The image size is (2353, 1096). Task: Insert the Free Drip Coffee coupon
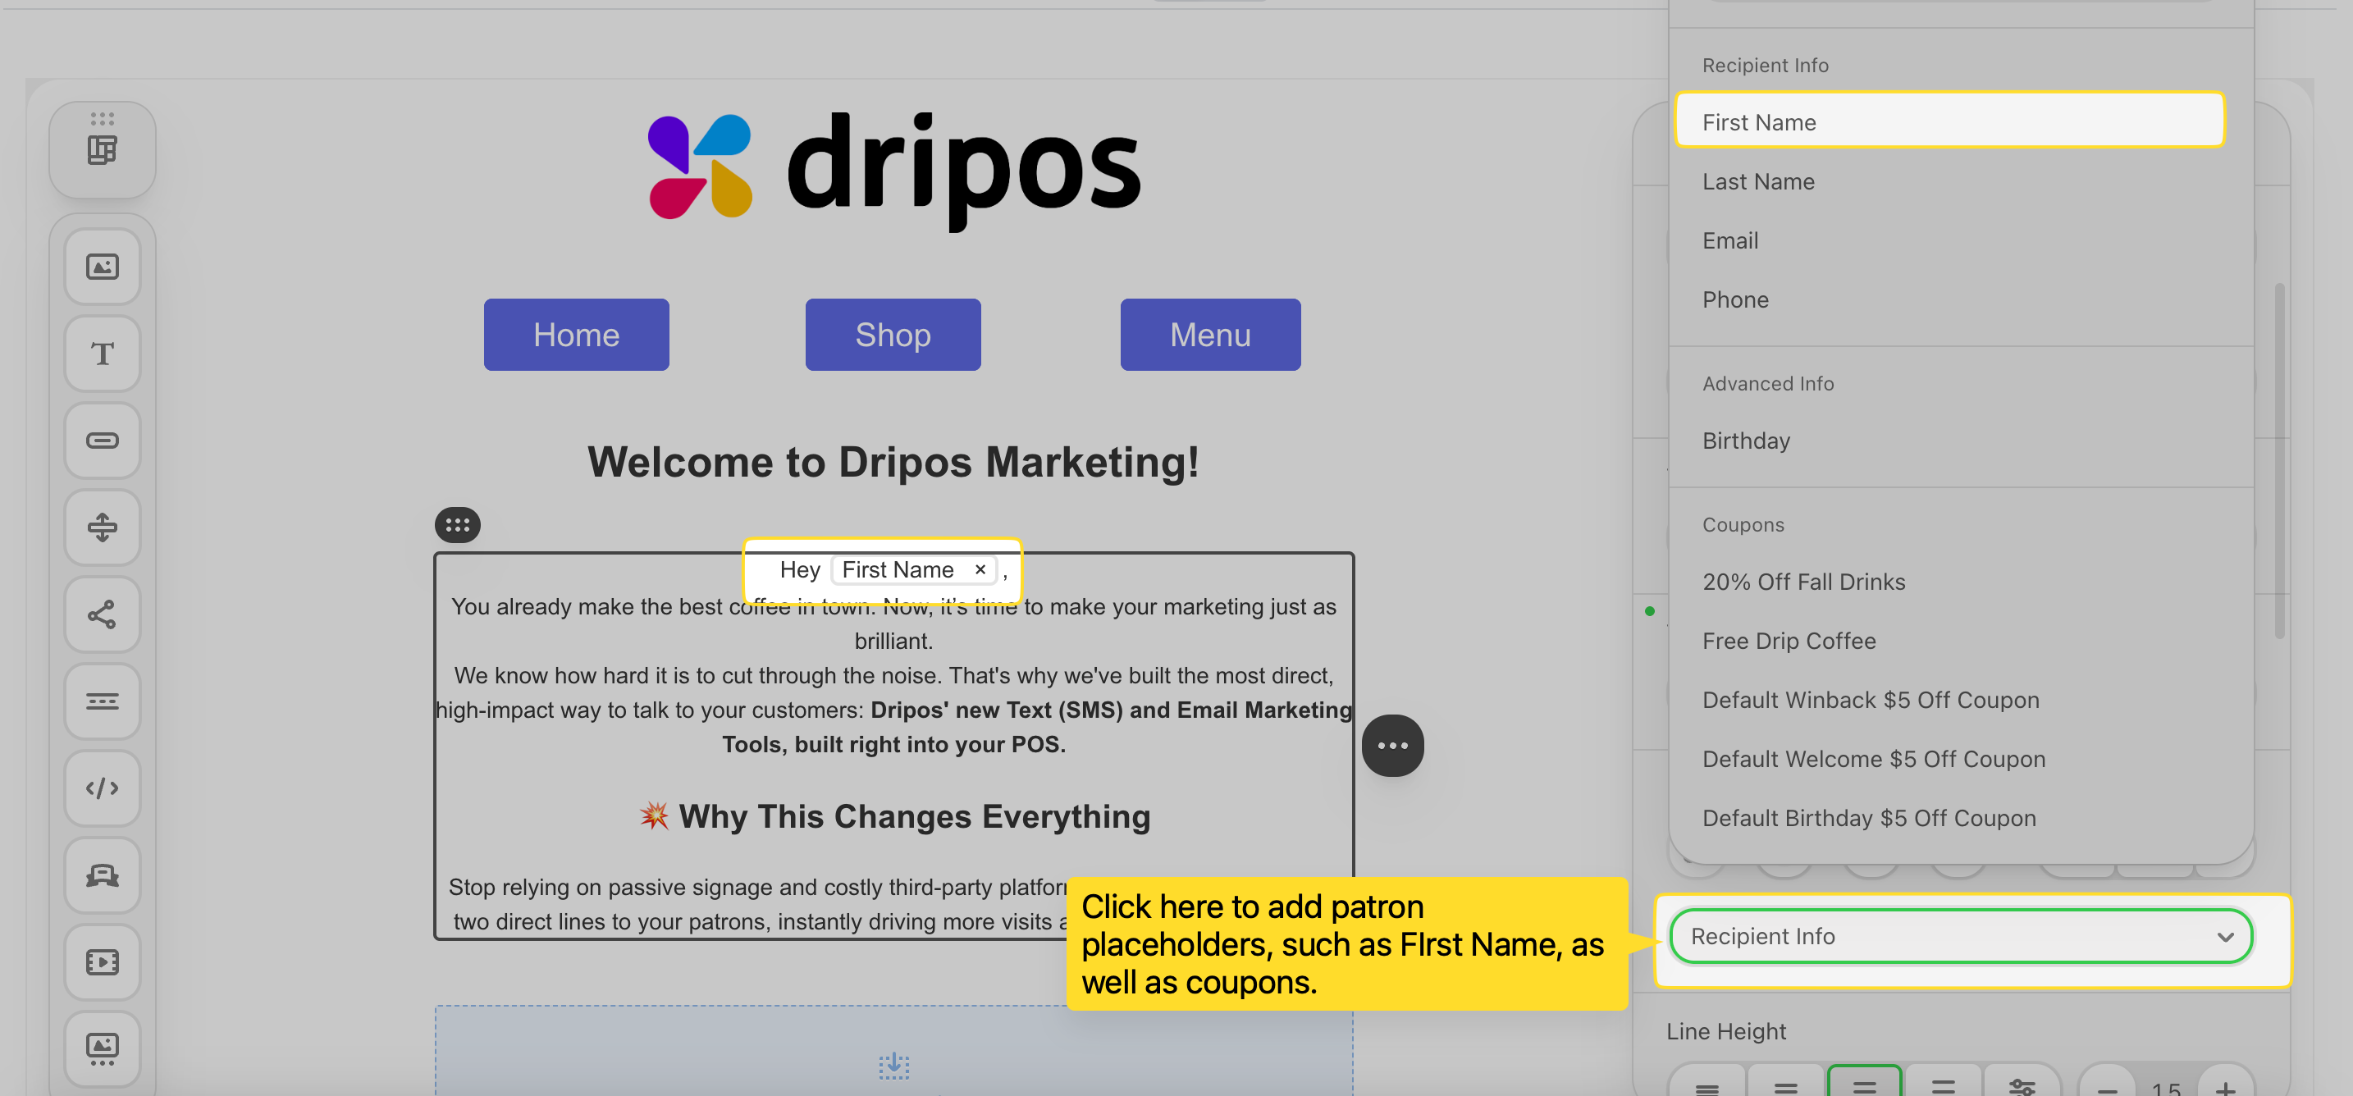1789,640
